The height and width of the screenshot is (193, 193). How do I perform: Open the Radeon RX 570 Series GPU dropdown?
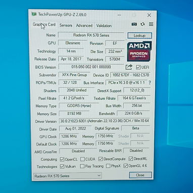pos(67,176)
